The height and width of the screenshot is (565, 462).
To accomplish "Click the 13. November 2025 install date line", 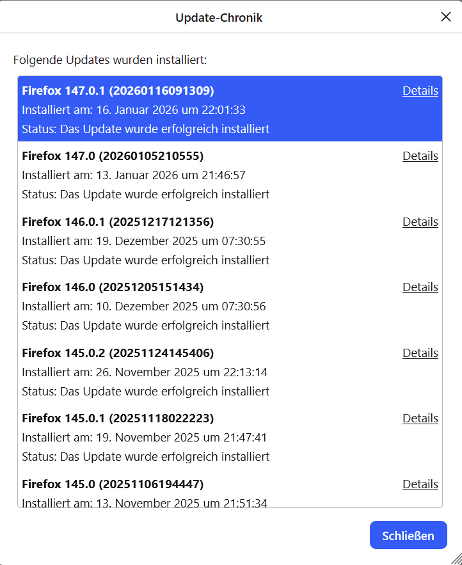I will (144, 503).
